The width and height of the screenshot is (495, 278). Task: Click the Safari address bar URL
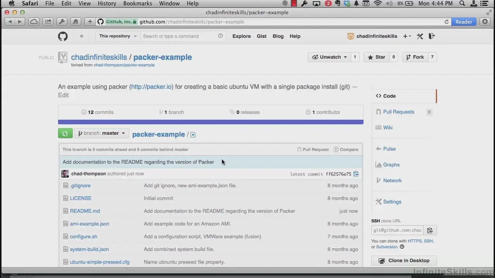[192, 22]
